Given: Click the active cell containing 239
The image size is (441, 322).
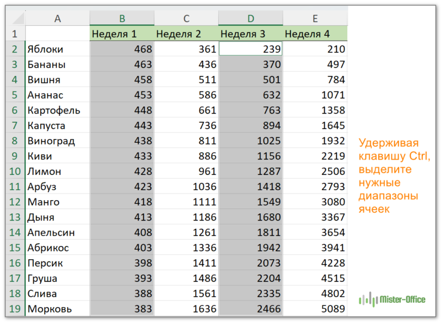Looking at the screenshot, I should (x=250, y=49).
